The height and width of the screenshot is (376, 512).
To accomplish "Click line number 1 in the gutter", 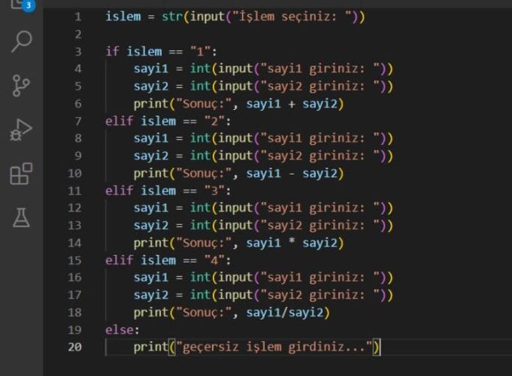I will coord(77,17).
